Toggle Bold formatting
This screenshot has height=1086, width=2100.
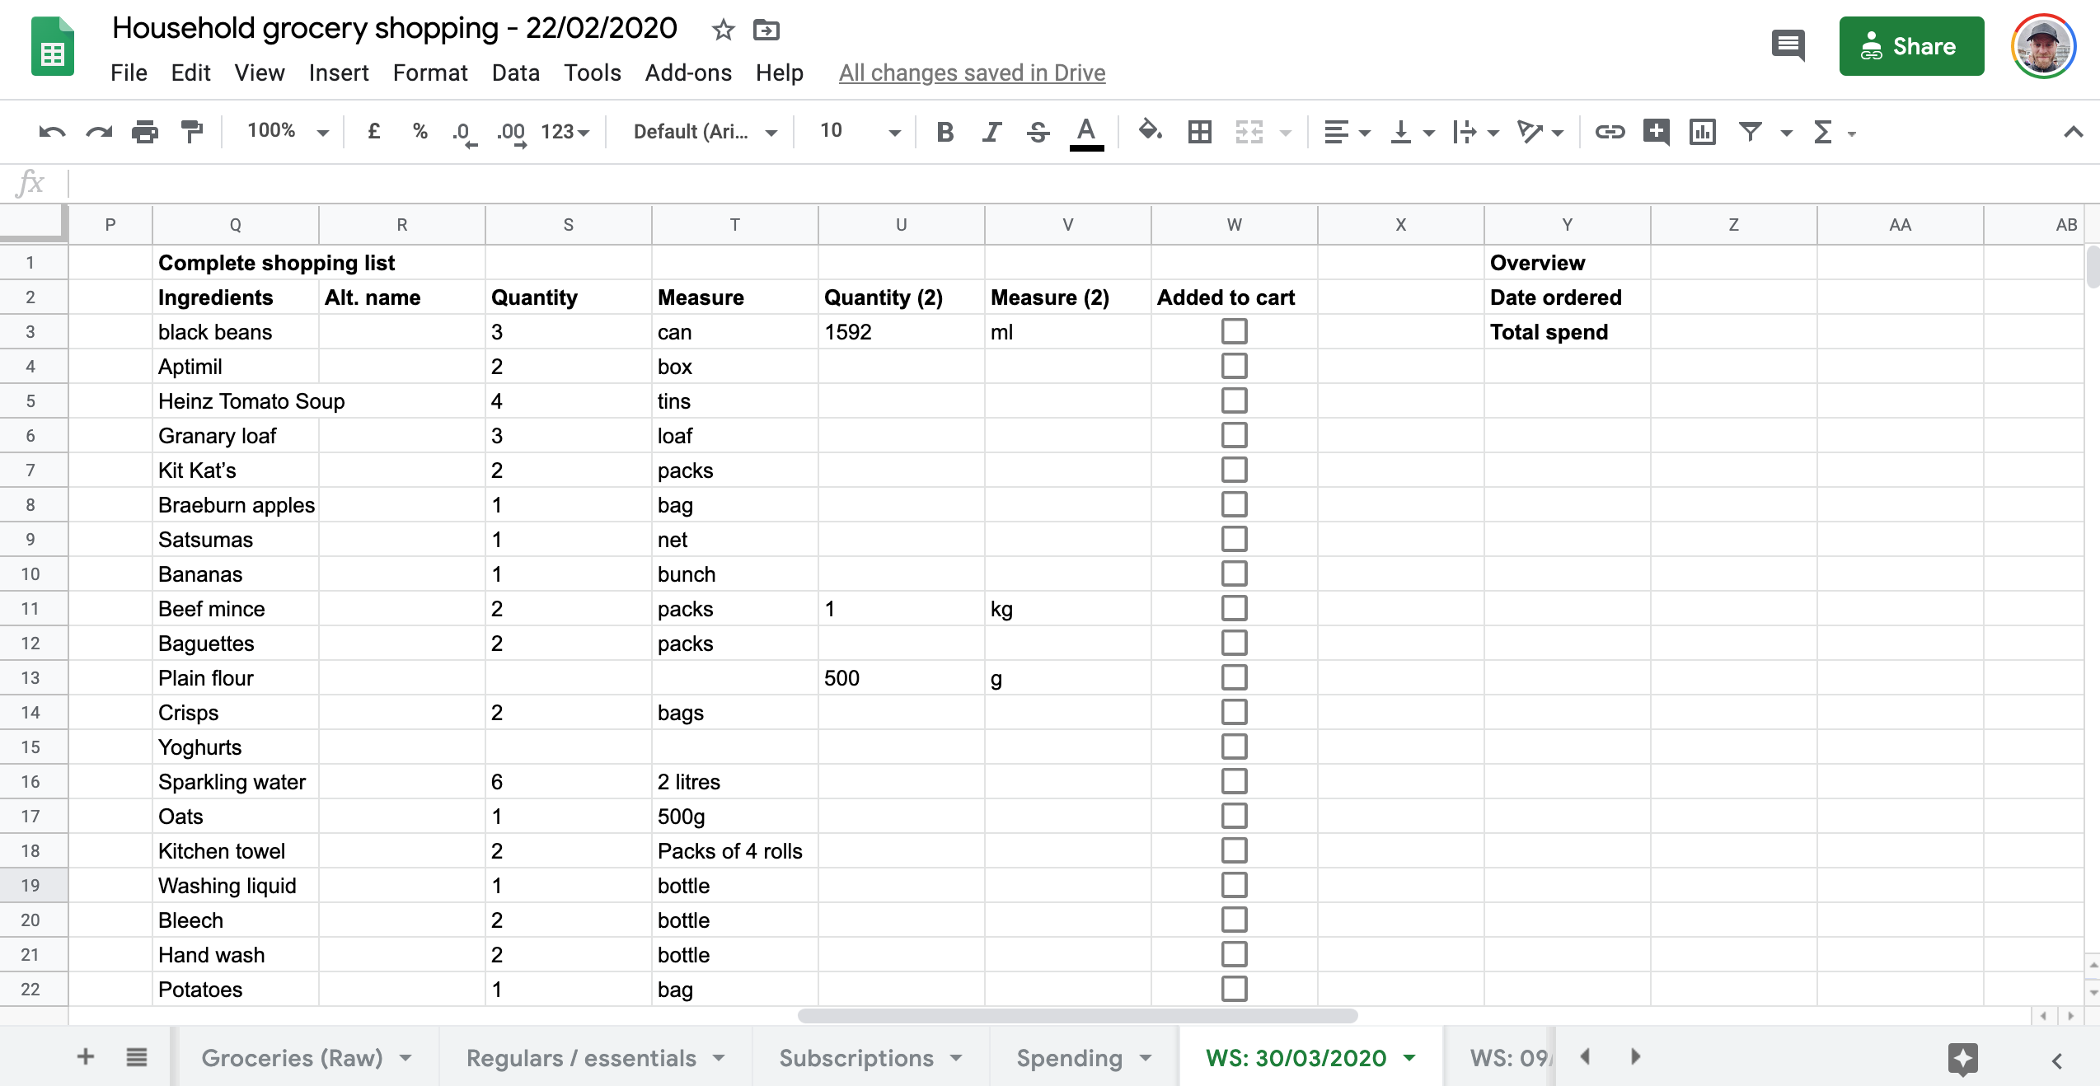pos(945,132)
